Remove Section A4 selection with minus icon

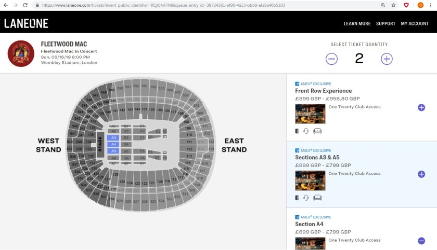pyautogui.click(x=421, y=241)
